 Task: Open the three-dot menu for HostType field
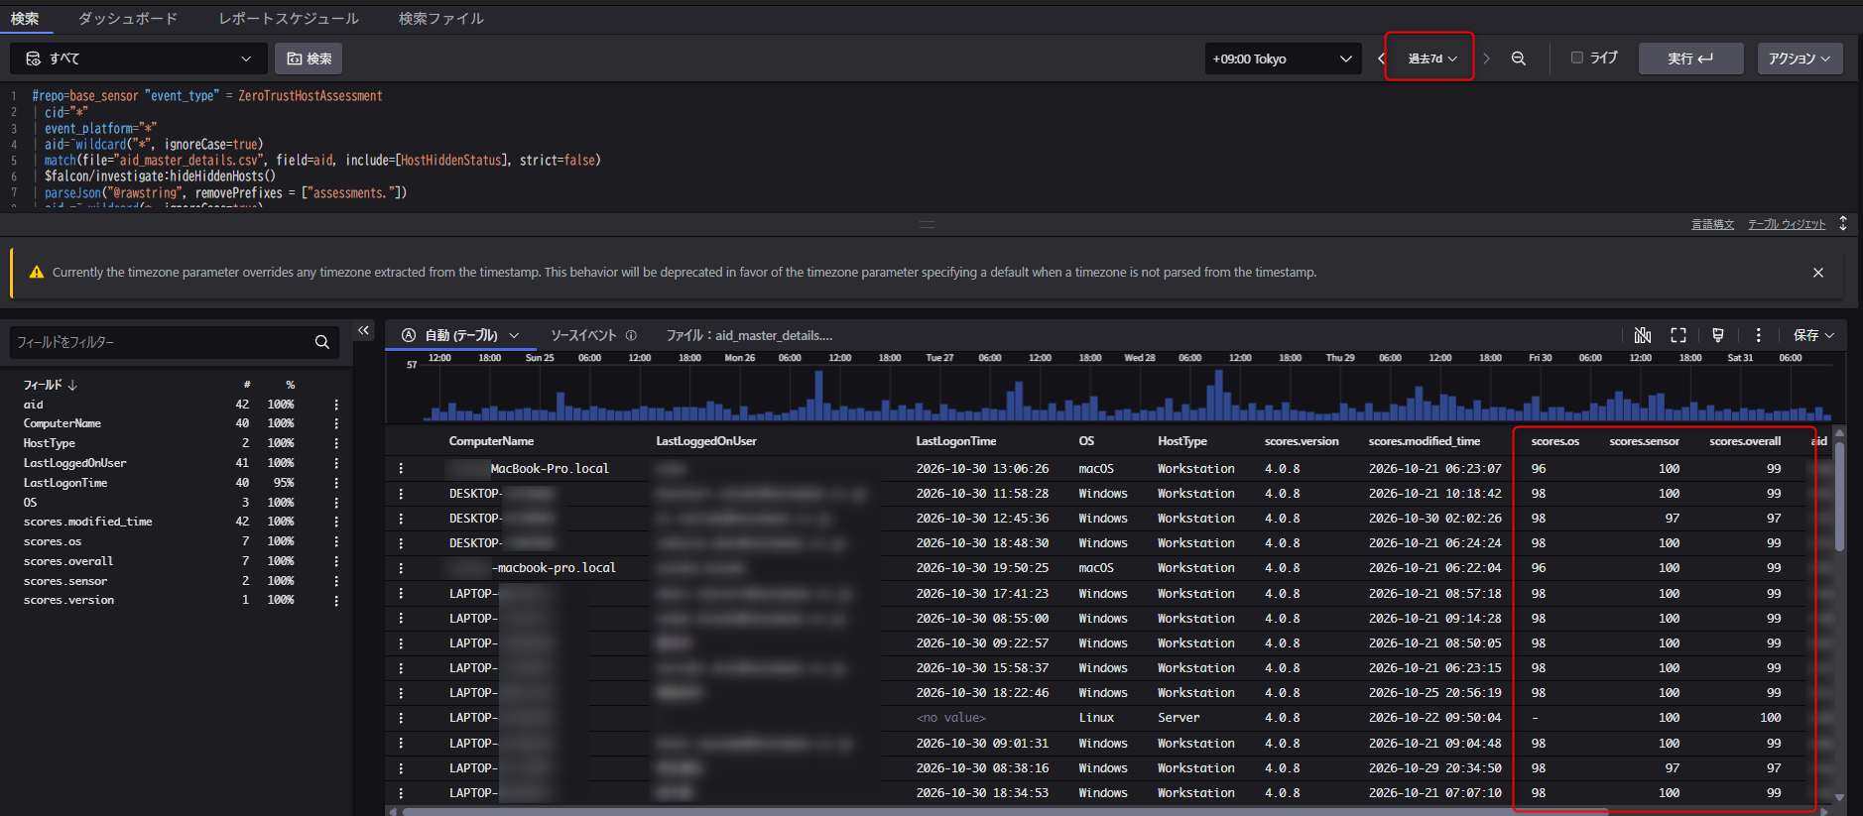(x=336, y=443)
